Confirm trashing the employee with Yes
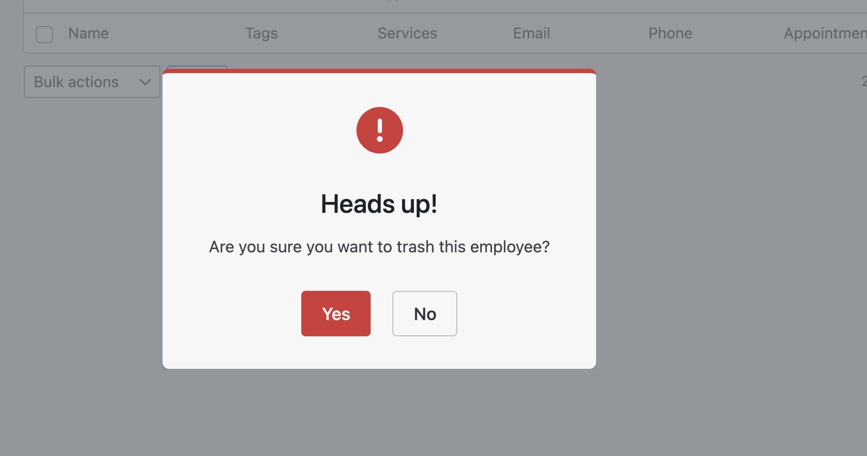This screenshot has height=456, width=867. (x=335, y=314)
